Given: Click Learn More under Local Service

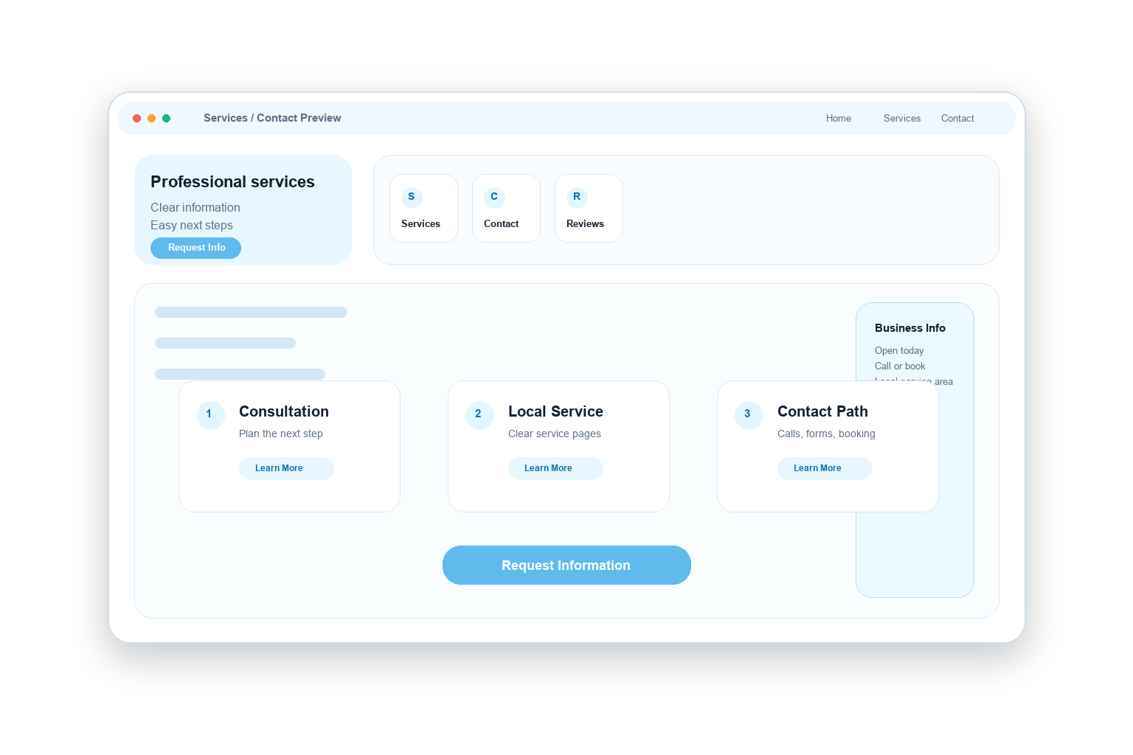Looking at the screenshot, I should [555, 468].
